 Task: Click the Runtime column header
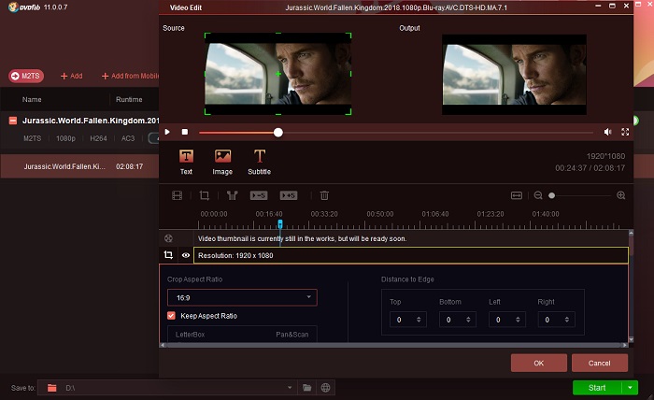(x=129, y=99)
